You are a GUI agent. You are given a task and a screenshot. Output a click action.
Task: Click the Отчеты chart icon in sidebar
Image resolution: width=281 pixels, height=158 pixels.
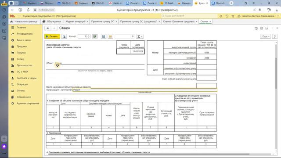tap(13, 91)
